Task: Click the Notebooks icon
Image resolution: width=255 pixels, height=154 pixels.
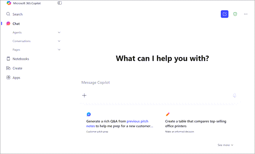Action: click(8, 59)
